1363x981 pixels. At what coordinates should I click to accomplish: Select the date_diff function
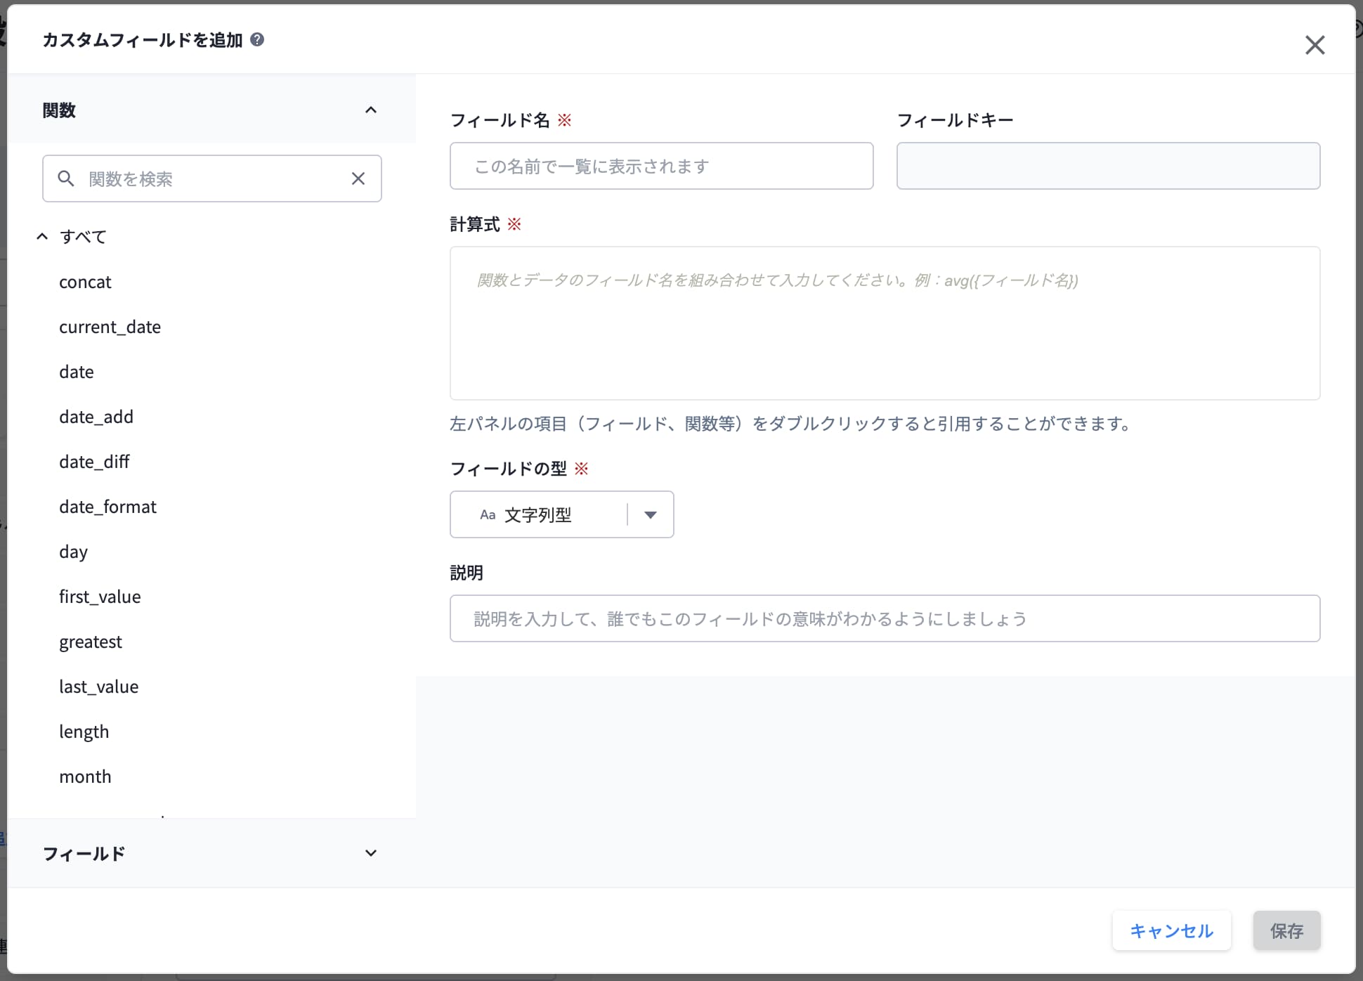pos(94,462)
